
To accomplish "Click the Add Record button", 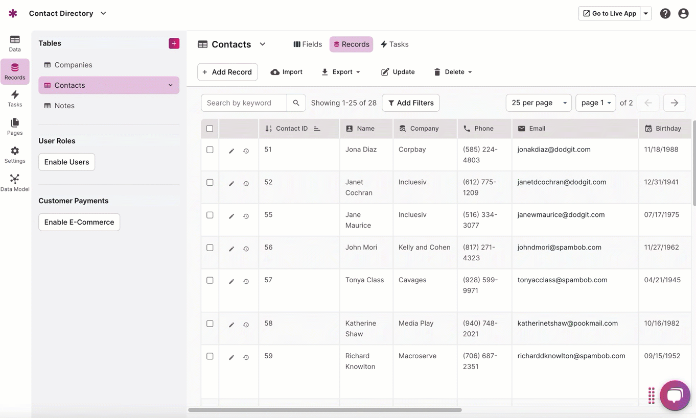I will 227,72.
